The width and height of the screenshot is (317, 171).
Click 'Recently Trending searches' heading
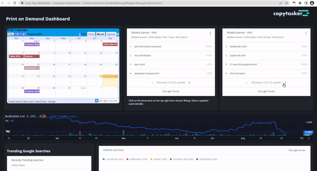[x=27, y=160]
